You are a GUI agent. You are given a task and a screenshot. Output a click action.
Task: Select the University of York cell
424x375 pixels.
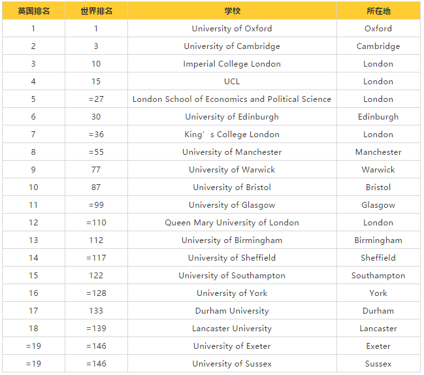(232, 293)
